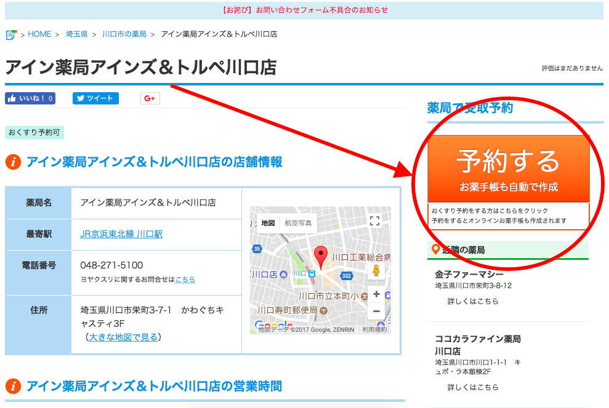Click the orange 予約する button

point(509,169)
